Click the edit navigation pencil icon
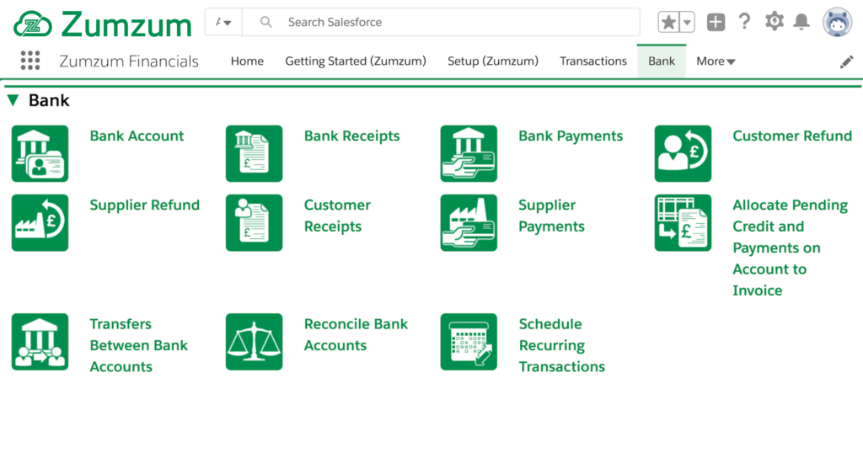 pyautogui.click(x=846, y=61)
